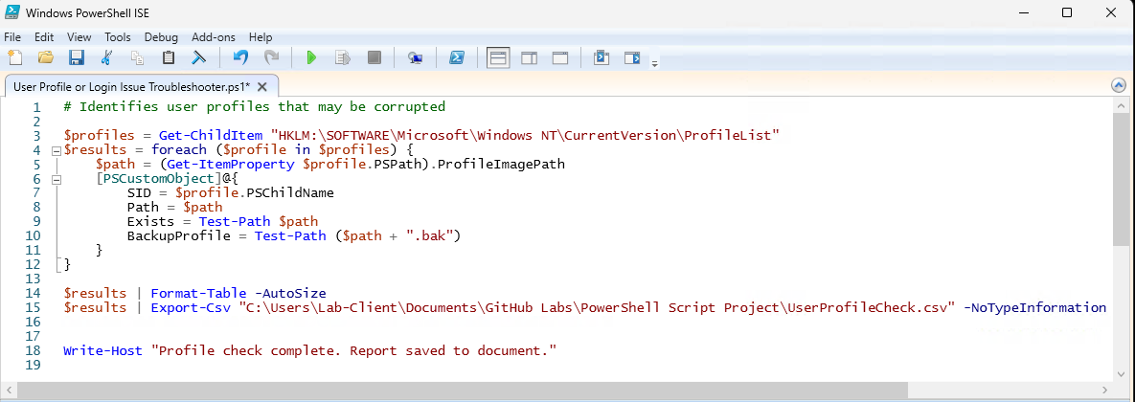Paste from the clipboard icon

point(168,57)
